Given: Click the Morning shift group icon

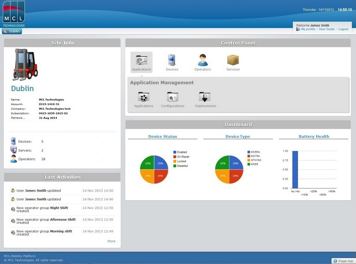Looking at the screenshot, I should (x=13, y=233).
